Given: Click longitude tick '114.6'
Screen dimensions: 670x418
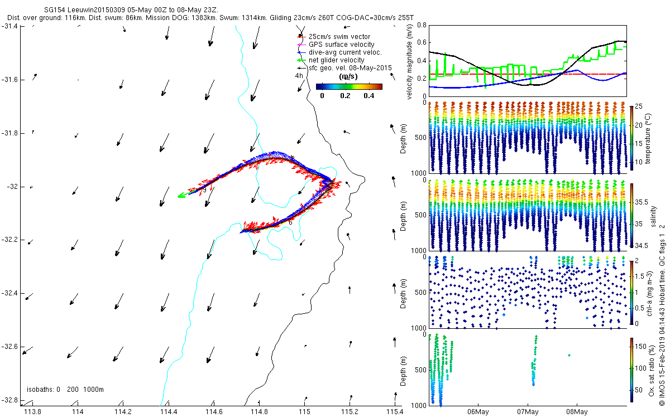Looking at the screenshot, I should (214, 412).
